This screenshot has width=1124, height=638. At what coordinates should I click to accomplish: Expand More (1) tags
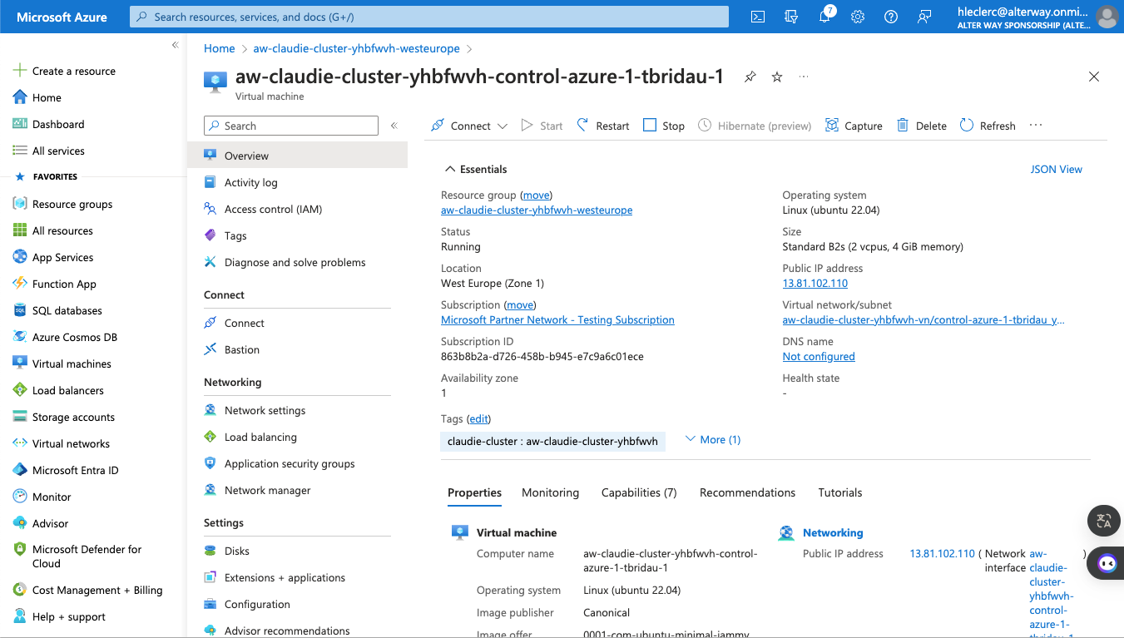pyautogui.click(x=712, y=439)
